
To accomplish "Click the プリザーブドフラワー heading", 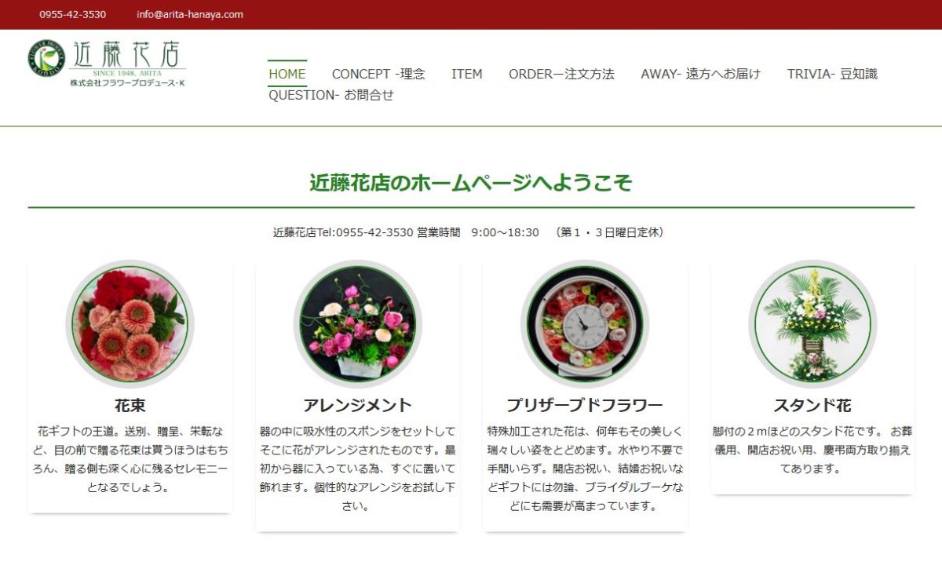I will pos(585,406).
